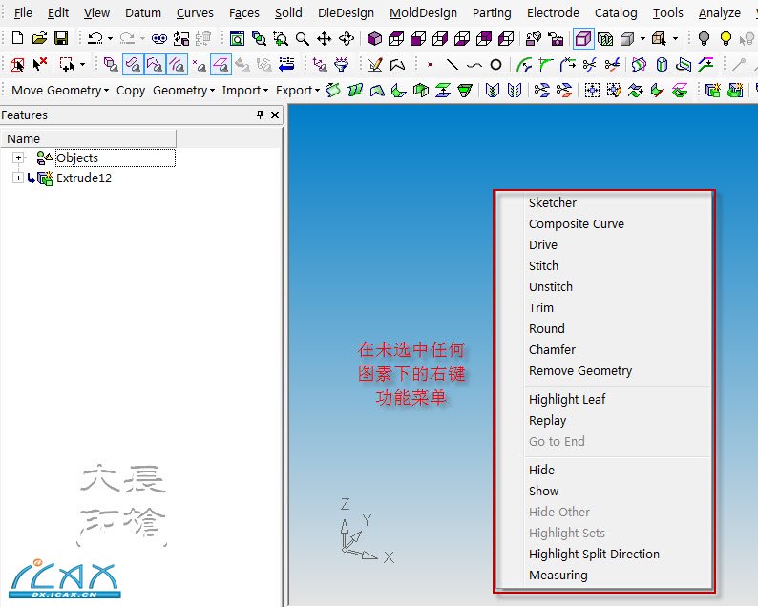Click the solid purple isometric cube icon
This screenshot has height=607, width=758.
[374, 39]
